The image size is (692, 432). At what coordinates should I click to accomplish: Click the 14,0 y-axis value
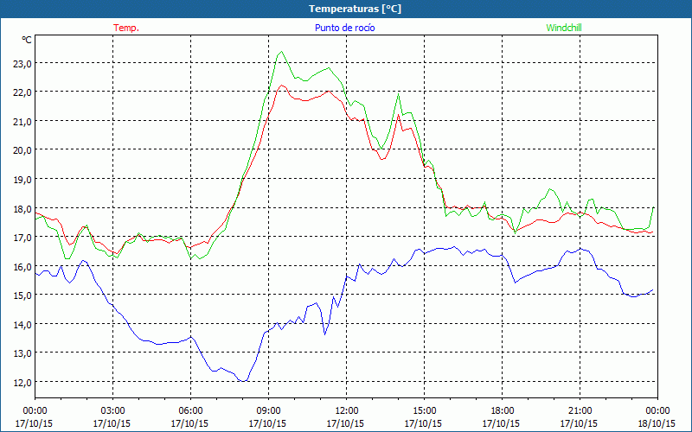click(22, 325)
